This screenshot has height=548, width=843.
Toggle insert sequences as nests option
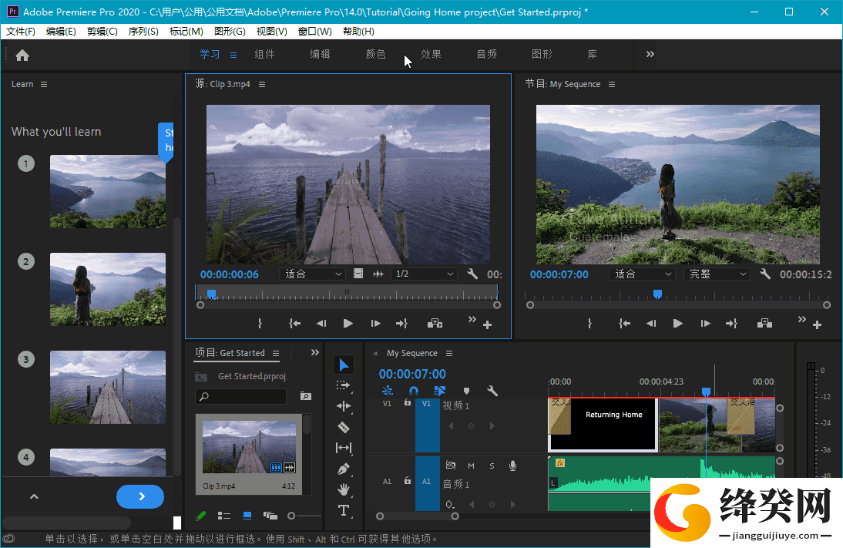[x=387, y=391]
